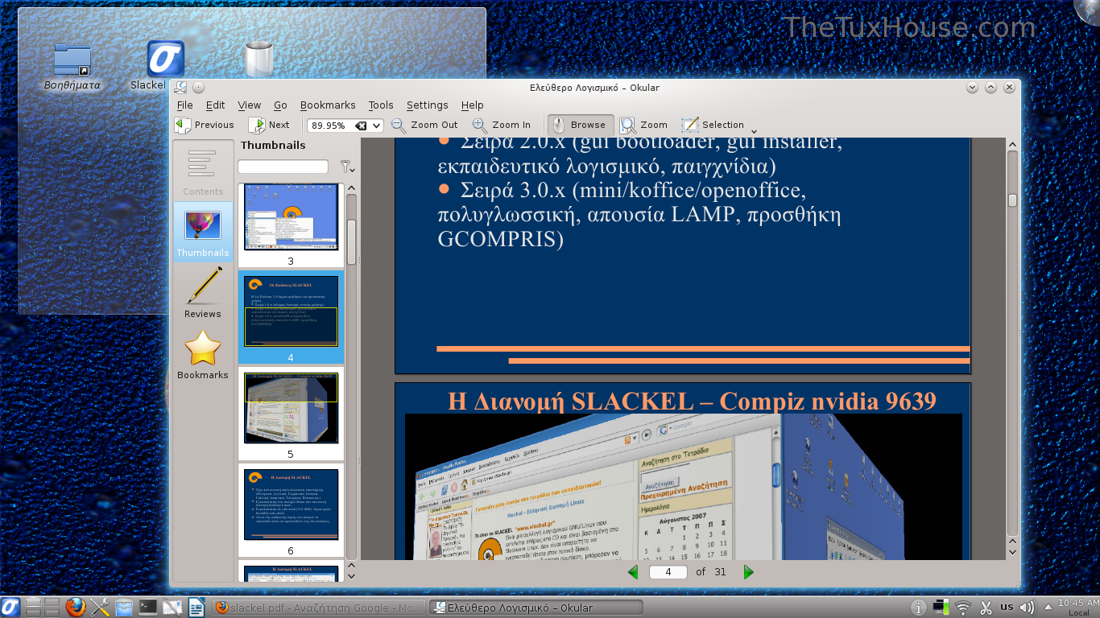
Task: Open the thumbnail filter funnel dropdown
Action: click(x=347, y=167)
